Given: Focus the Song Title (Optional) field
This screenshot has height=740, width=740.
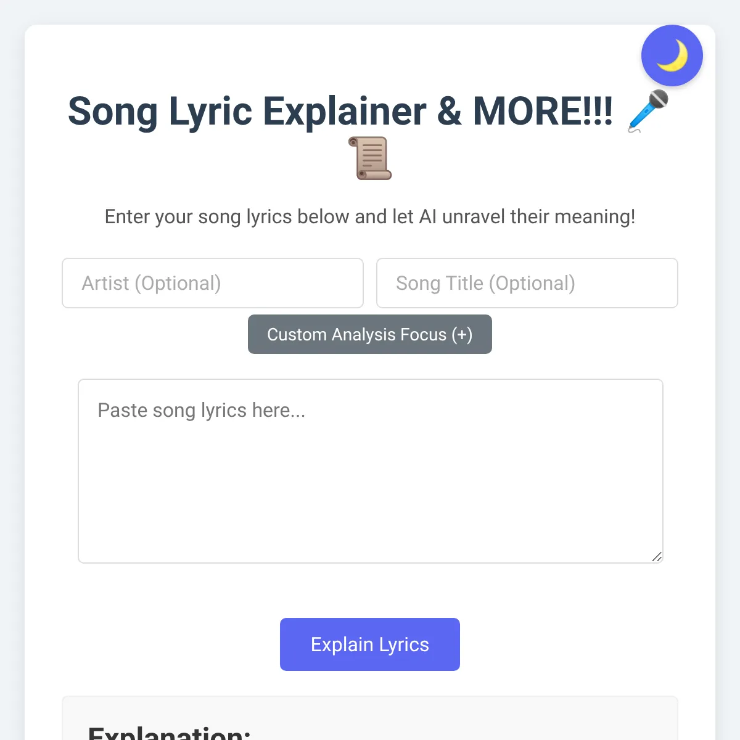Looking at the screenshot, I should click(x=527, y=283).
